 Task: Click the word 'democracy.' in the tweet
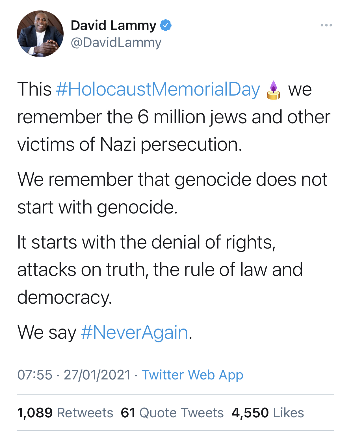(64, 298)
